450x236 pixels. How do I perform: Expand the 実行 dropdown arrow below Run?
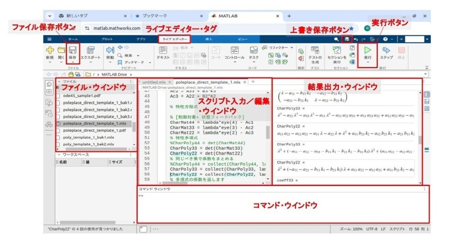[368, 63]
